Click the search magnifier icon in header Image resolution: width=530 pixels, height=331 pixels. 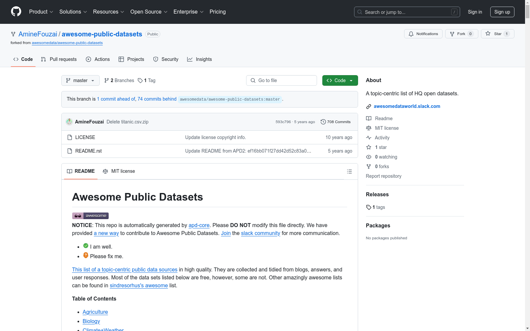pos(360,12)
